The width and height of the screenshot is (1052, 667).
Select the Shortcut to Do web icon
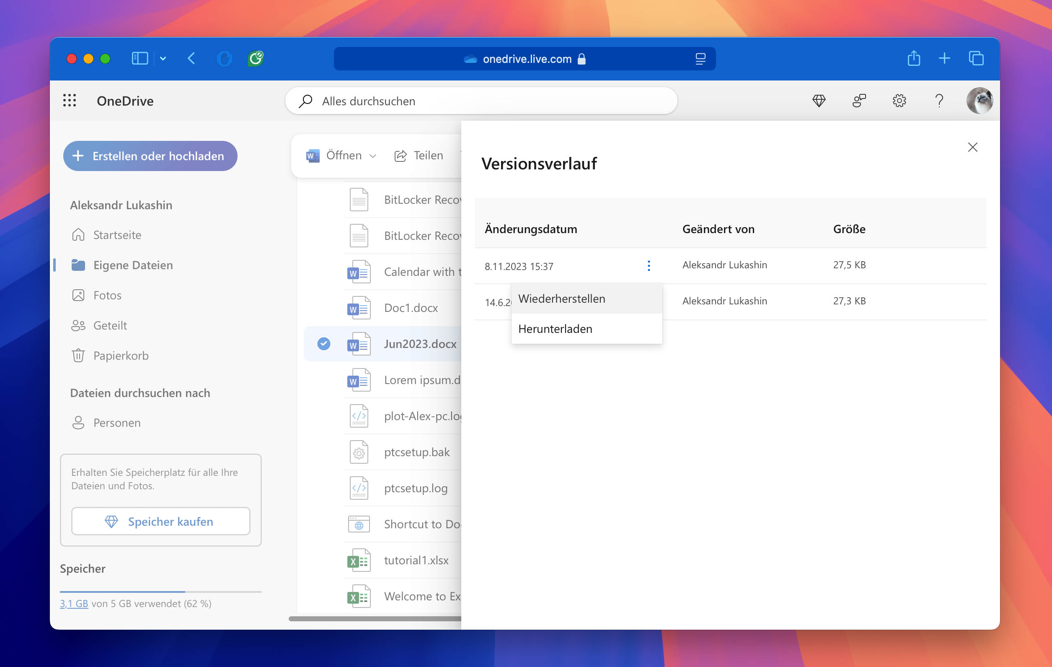point(359,524)
